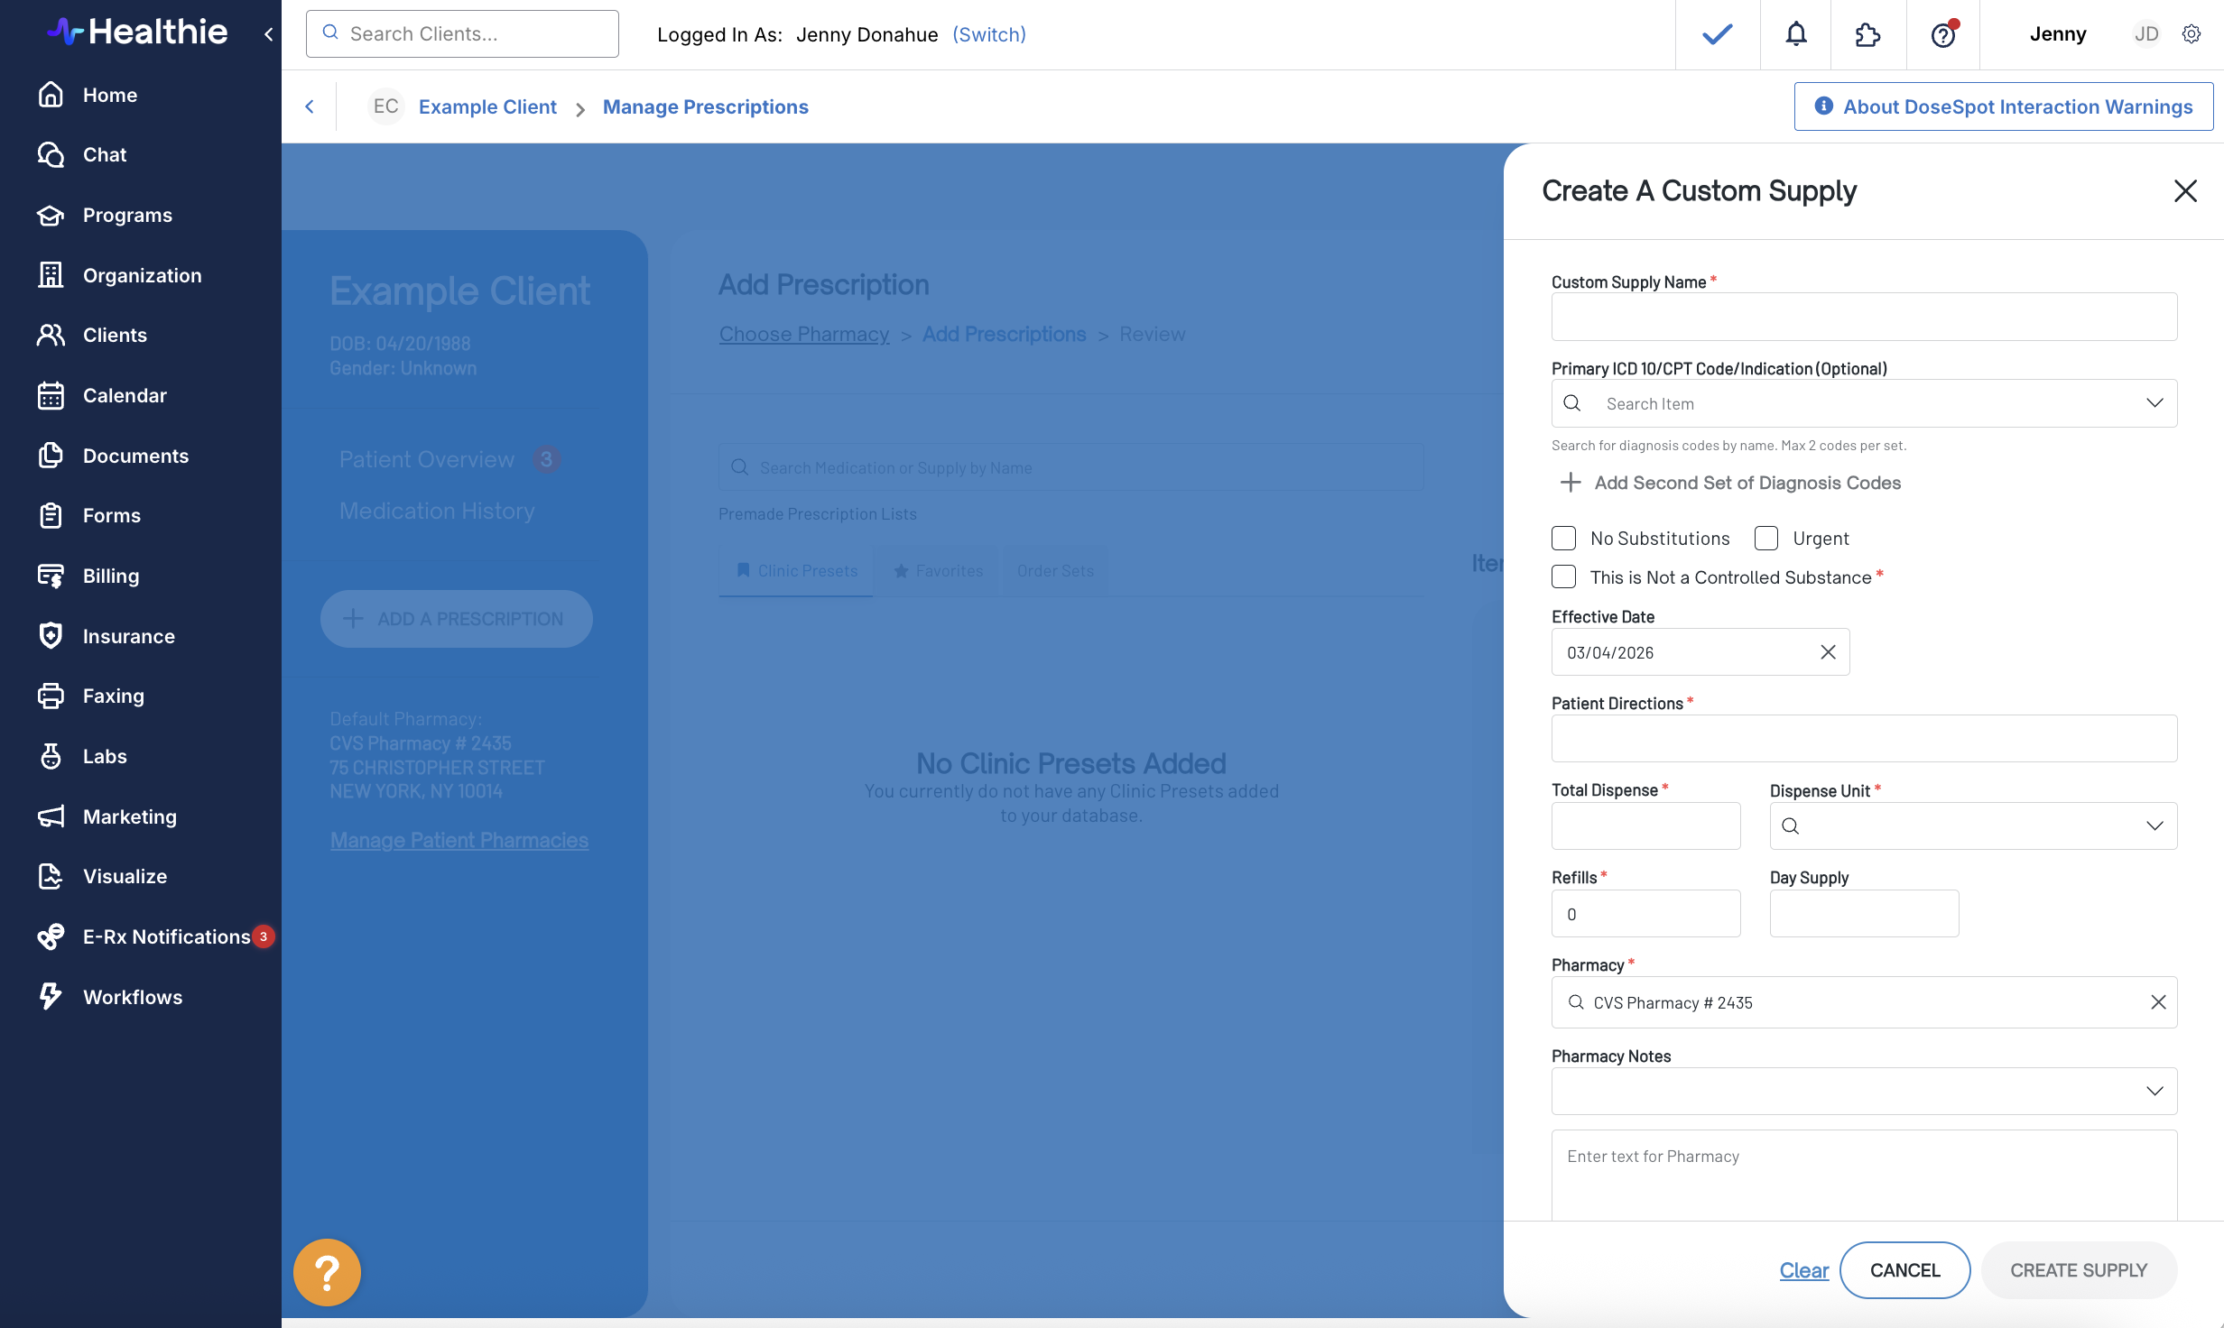Click the CANCEL button
Screen dimensions: 2224x1328
click(1904, 1269)
